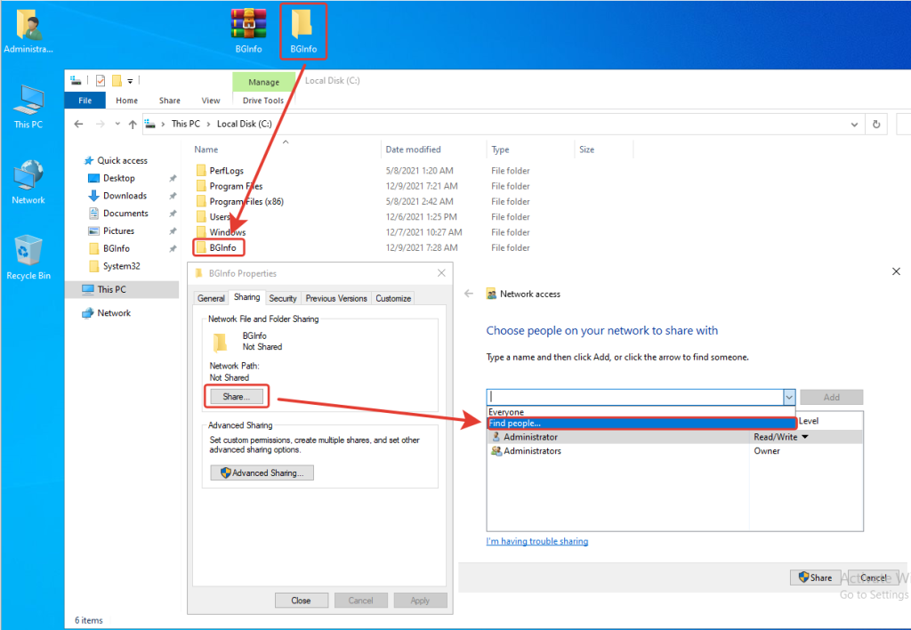This screenshot has width=911, height=630.
Task: Expand the share name dropdown arrow
Action: [x=788, y=398]
